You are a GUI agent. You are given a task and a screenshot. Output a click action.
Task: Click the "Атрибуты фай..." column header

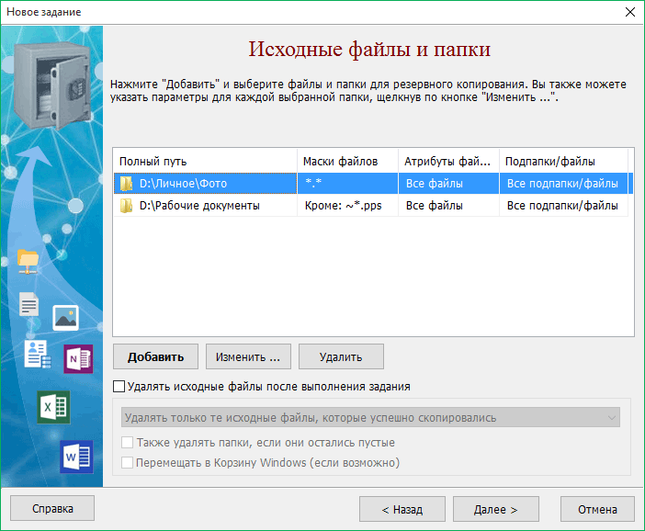pyautogui.click(x=448, y=162)
